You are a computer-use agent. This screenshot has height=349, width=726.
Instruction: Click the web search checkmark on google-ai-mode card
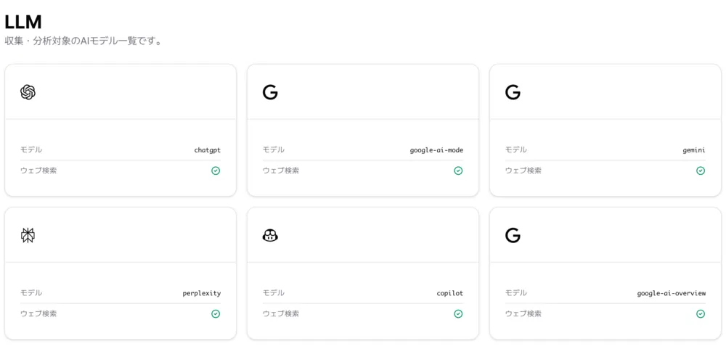pos(458,171)
